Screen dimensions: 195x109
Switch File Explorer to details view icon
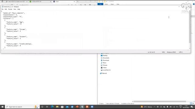[x=191, y=104]
